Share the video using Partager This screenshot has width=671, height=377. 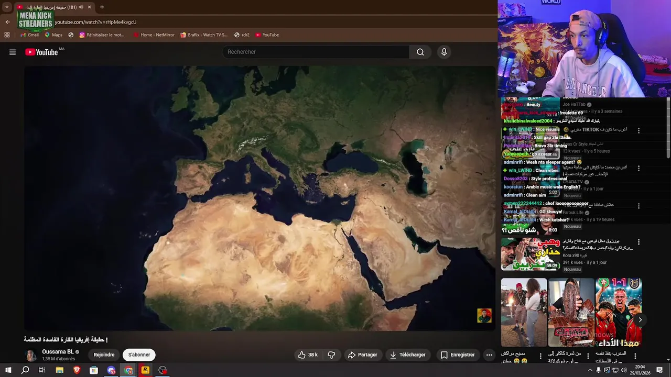point(363,354)
